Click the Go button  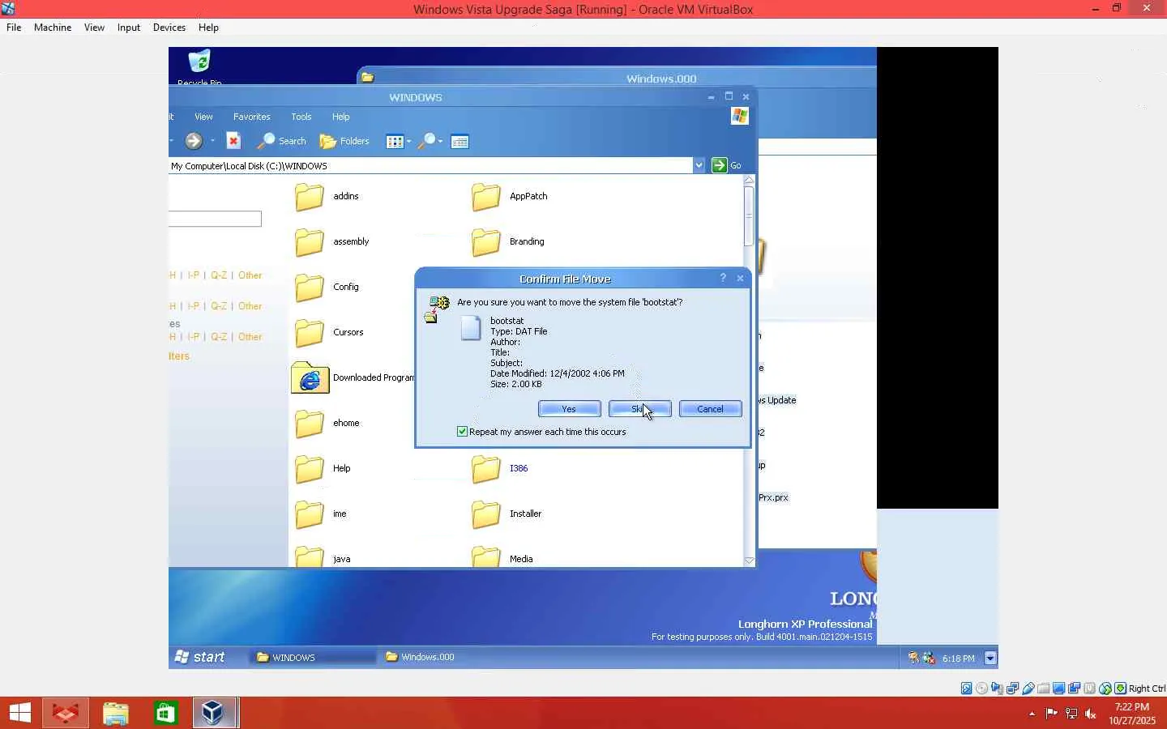727,165
